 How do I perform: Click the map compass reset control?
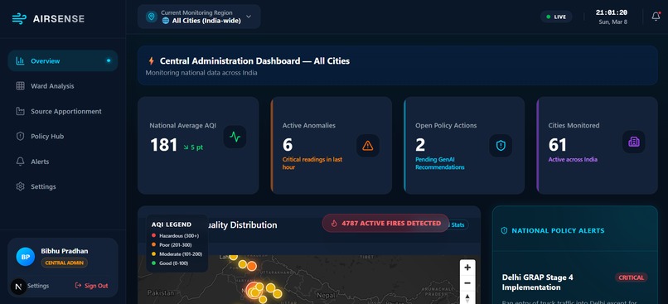[467, 298]
